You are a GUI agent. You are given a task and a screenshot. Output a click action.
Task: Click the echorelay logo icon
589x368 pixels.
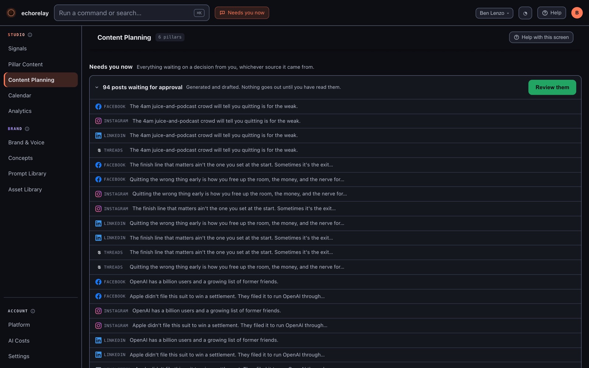pyautogui.click(x=11, y=13)
